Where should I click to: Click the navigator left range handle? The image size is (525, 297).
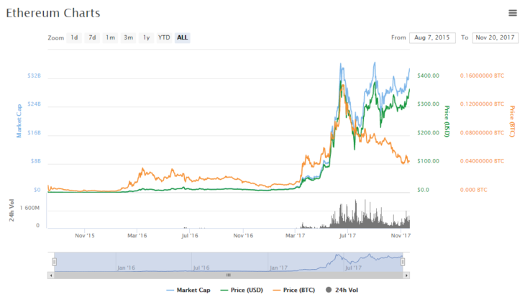click(x=54, y=262)
